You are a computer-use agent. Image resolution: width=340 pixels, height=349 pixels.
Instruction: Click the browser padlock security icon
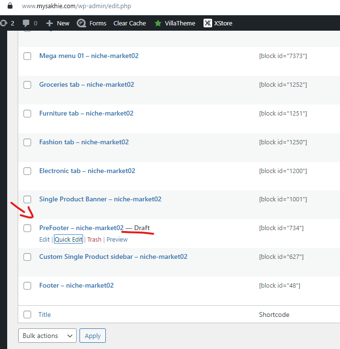click(10, 6)
